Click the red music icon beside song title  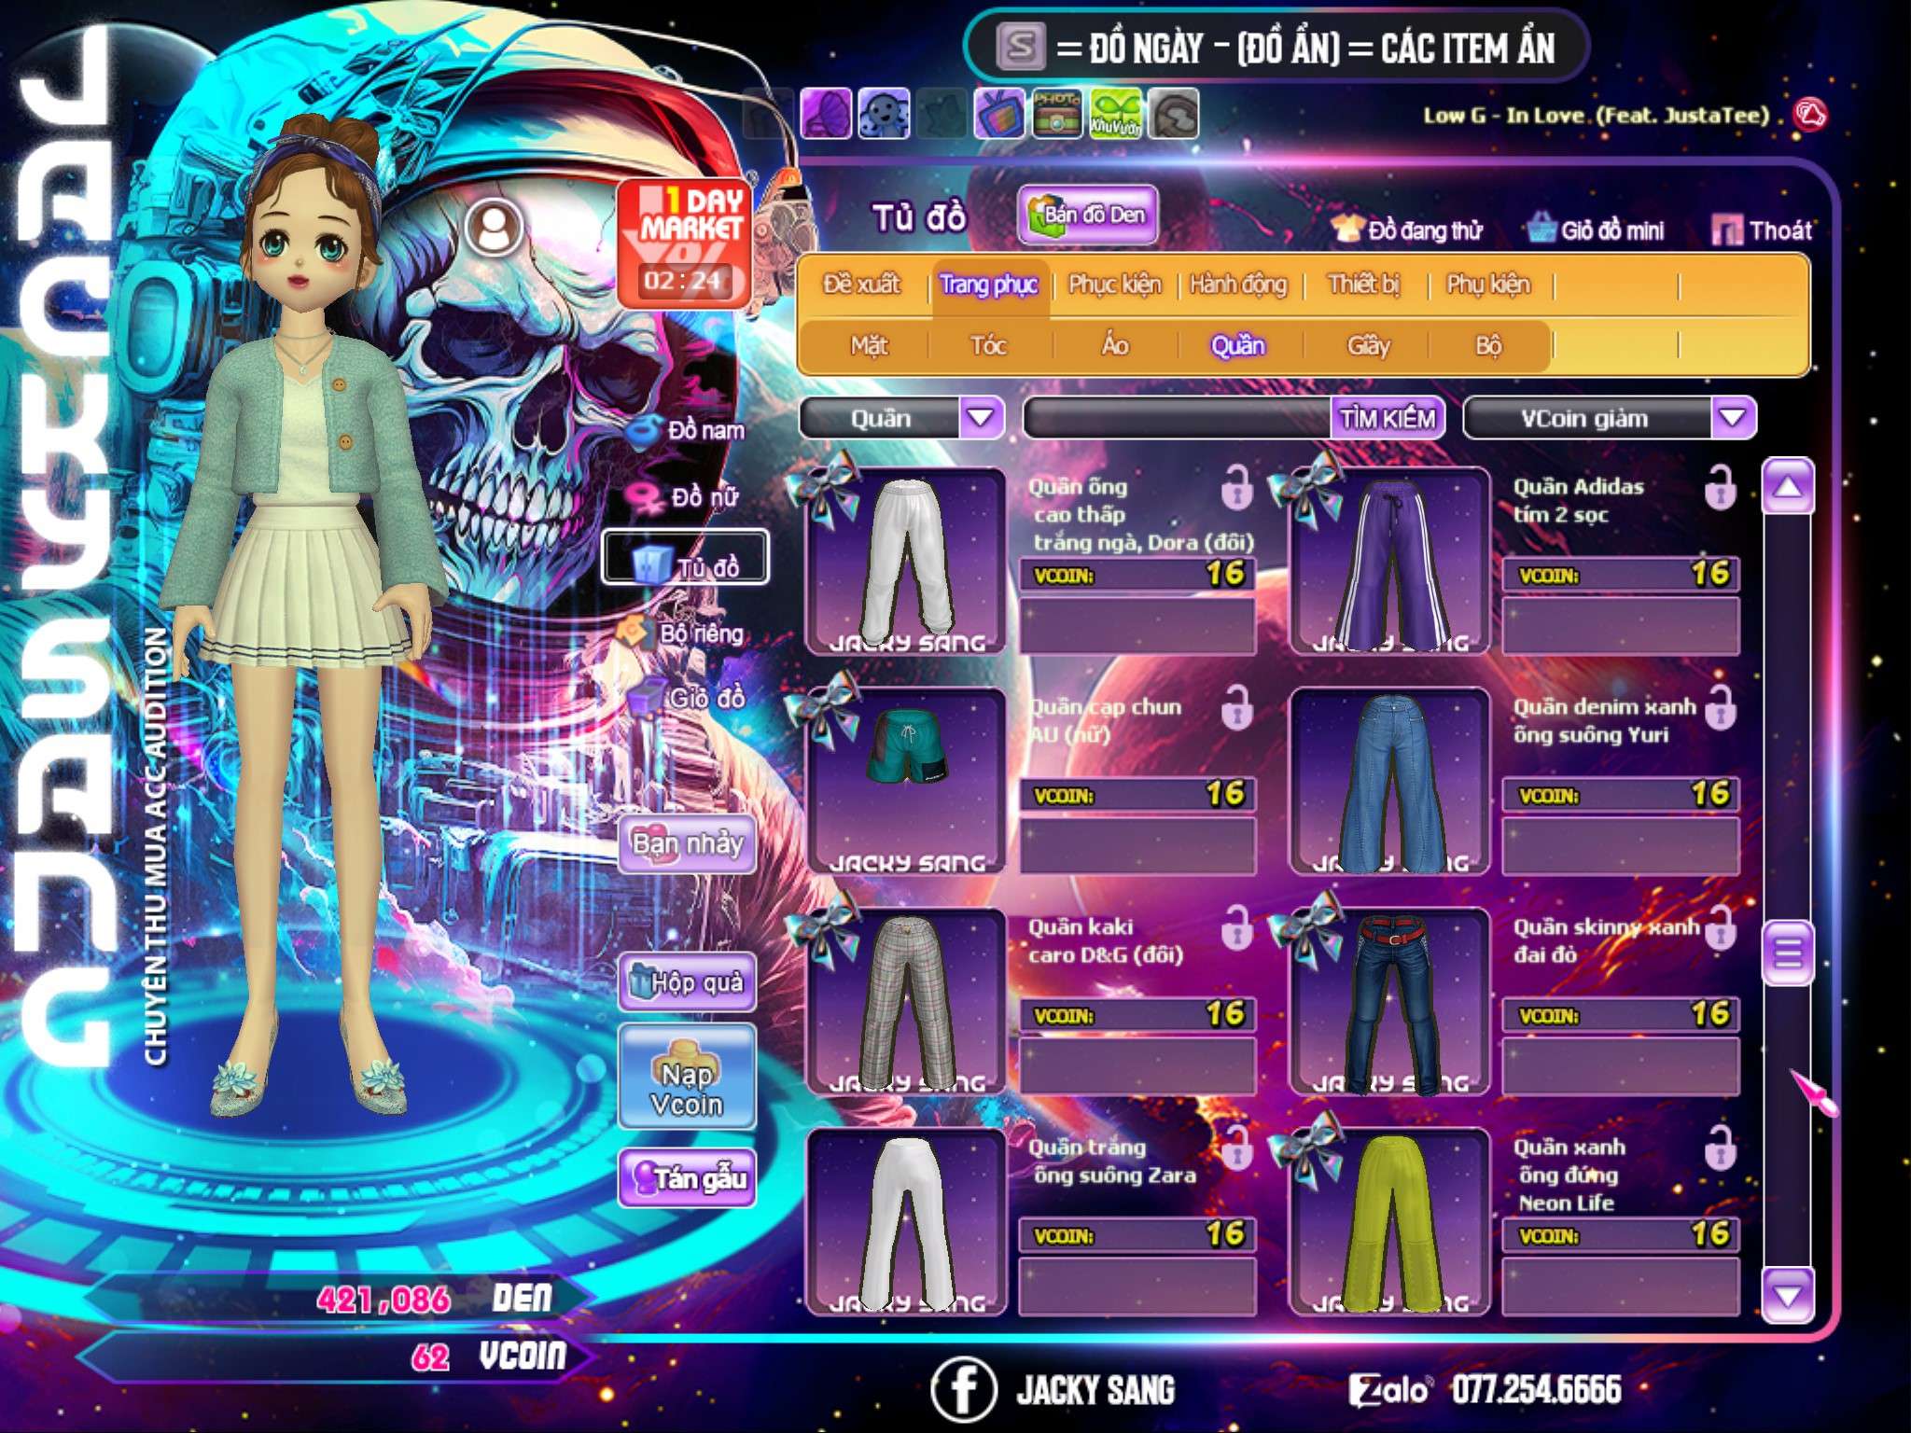click(1810, 116)
